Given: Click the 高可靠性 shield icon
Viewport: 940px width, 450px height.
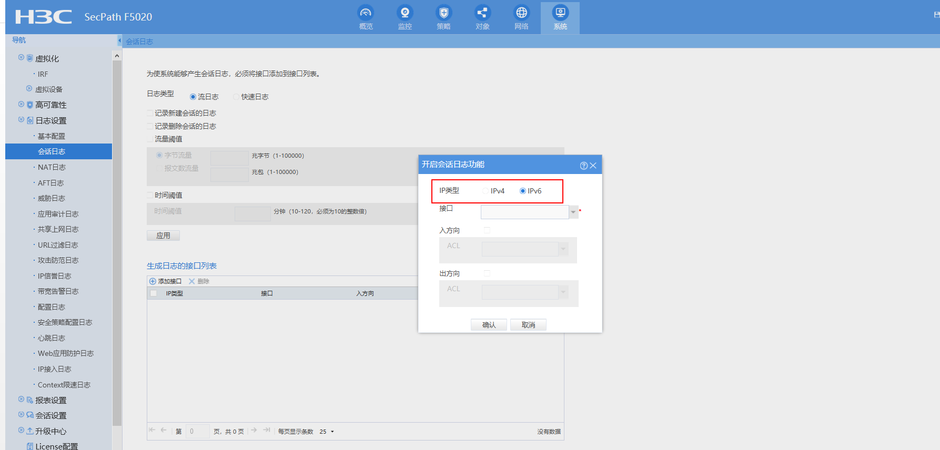Looking at the screenshot, I should click(x=30, y=105).
